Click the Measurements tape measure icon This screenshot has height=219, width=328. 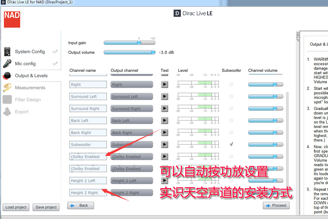(x=7, y=88)
